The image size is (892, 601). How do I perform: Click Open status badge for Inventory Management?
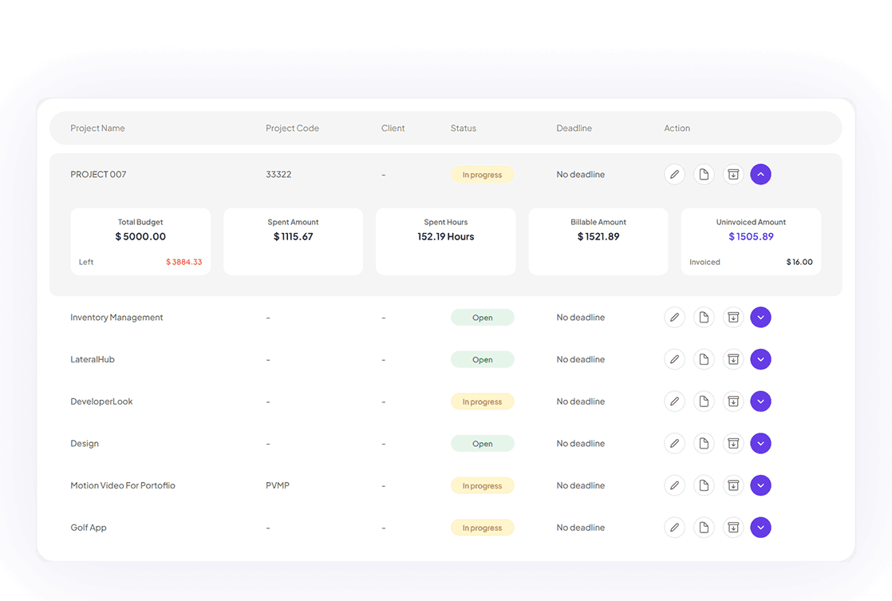pyautogui.click(x=483, y=318)
